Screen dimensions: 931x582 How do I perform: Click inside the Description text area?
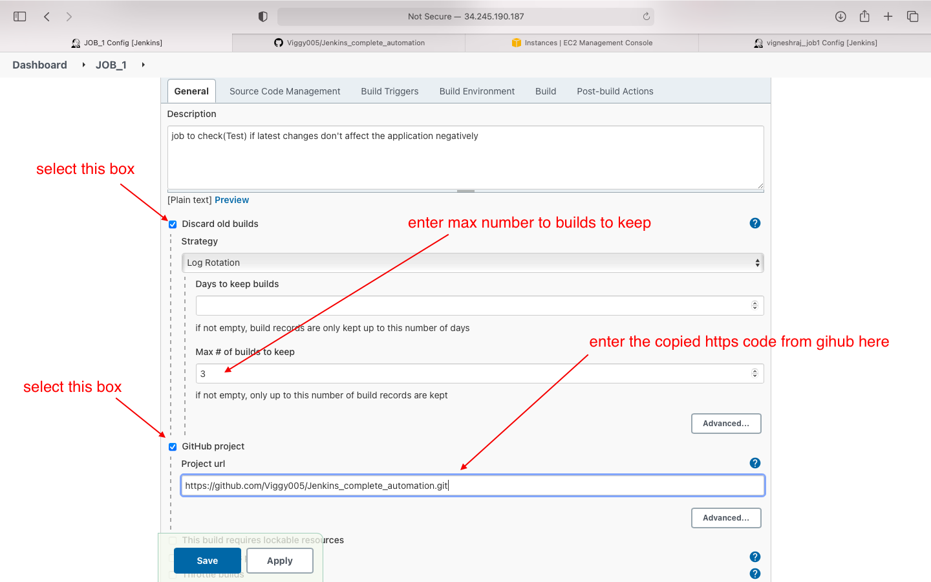465,157
